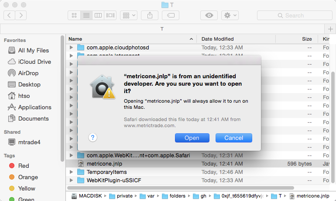
Task: Click the Cancel button in dialog
Action: tap(234, 138)
